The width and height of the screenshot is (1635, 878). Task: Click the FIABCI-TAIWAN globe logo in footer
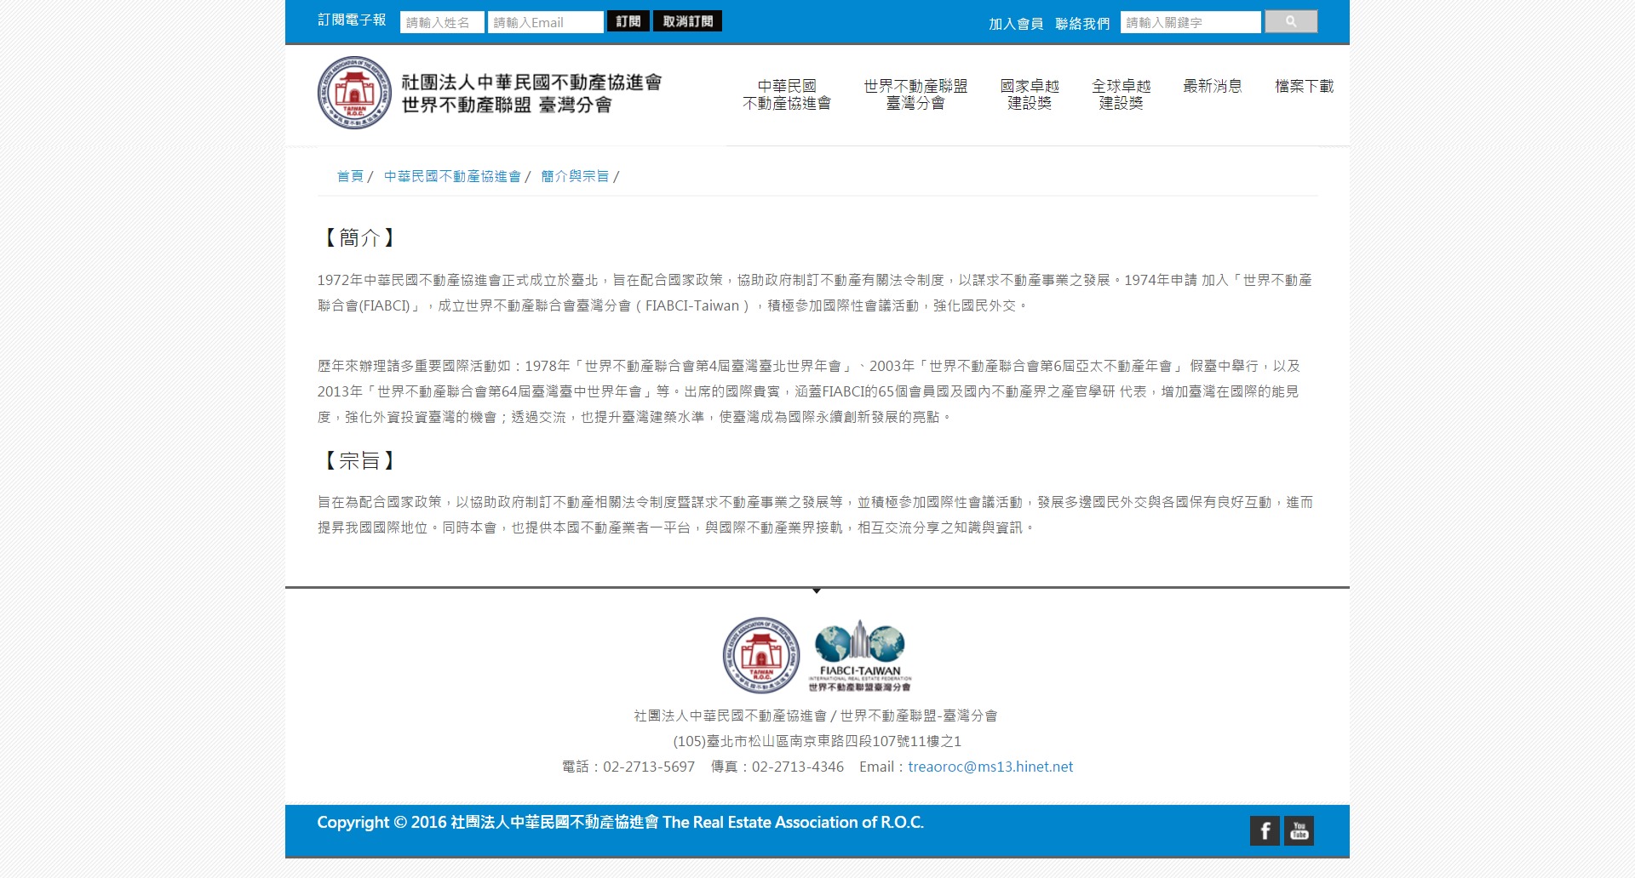click(x=859, y=655)
